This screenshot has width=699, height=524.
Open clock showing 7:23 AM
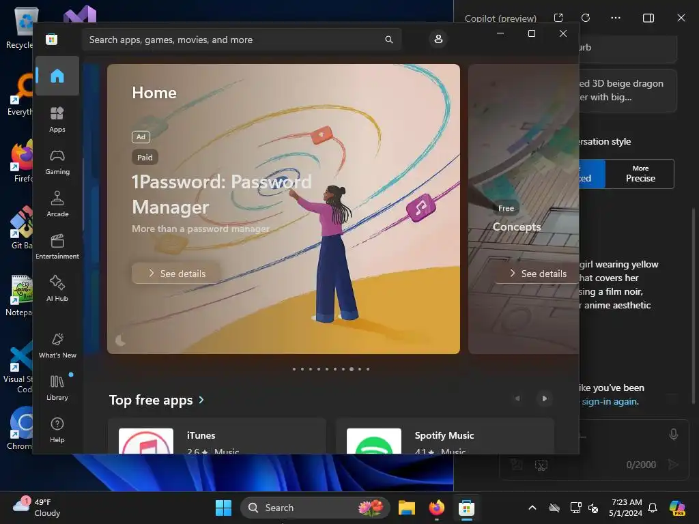coord(625,508)
